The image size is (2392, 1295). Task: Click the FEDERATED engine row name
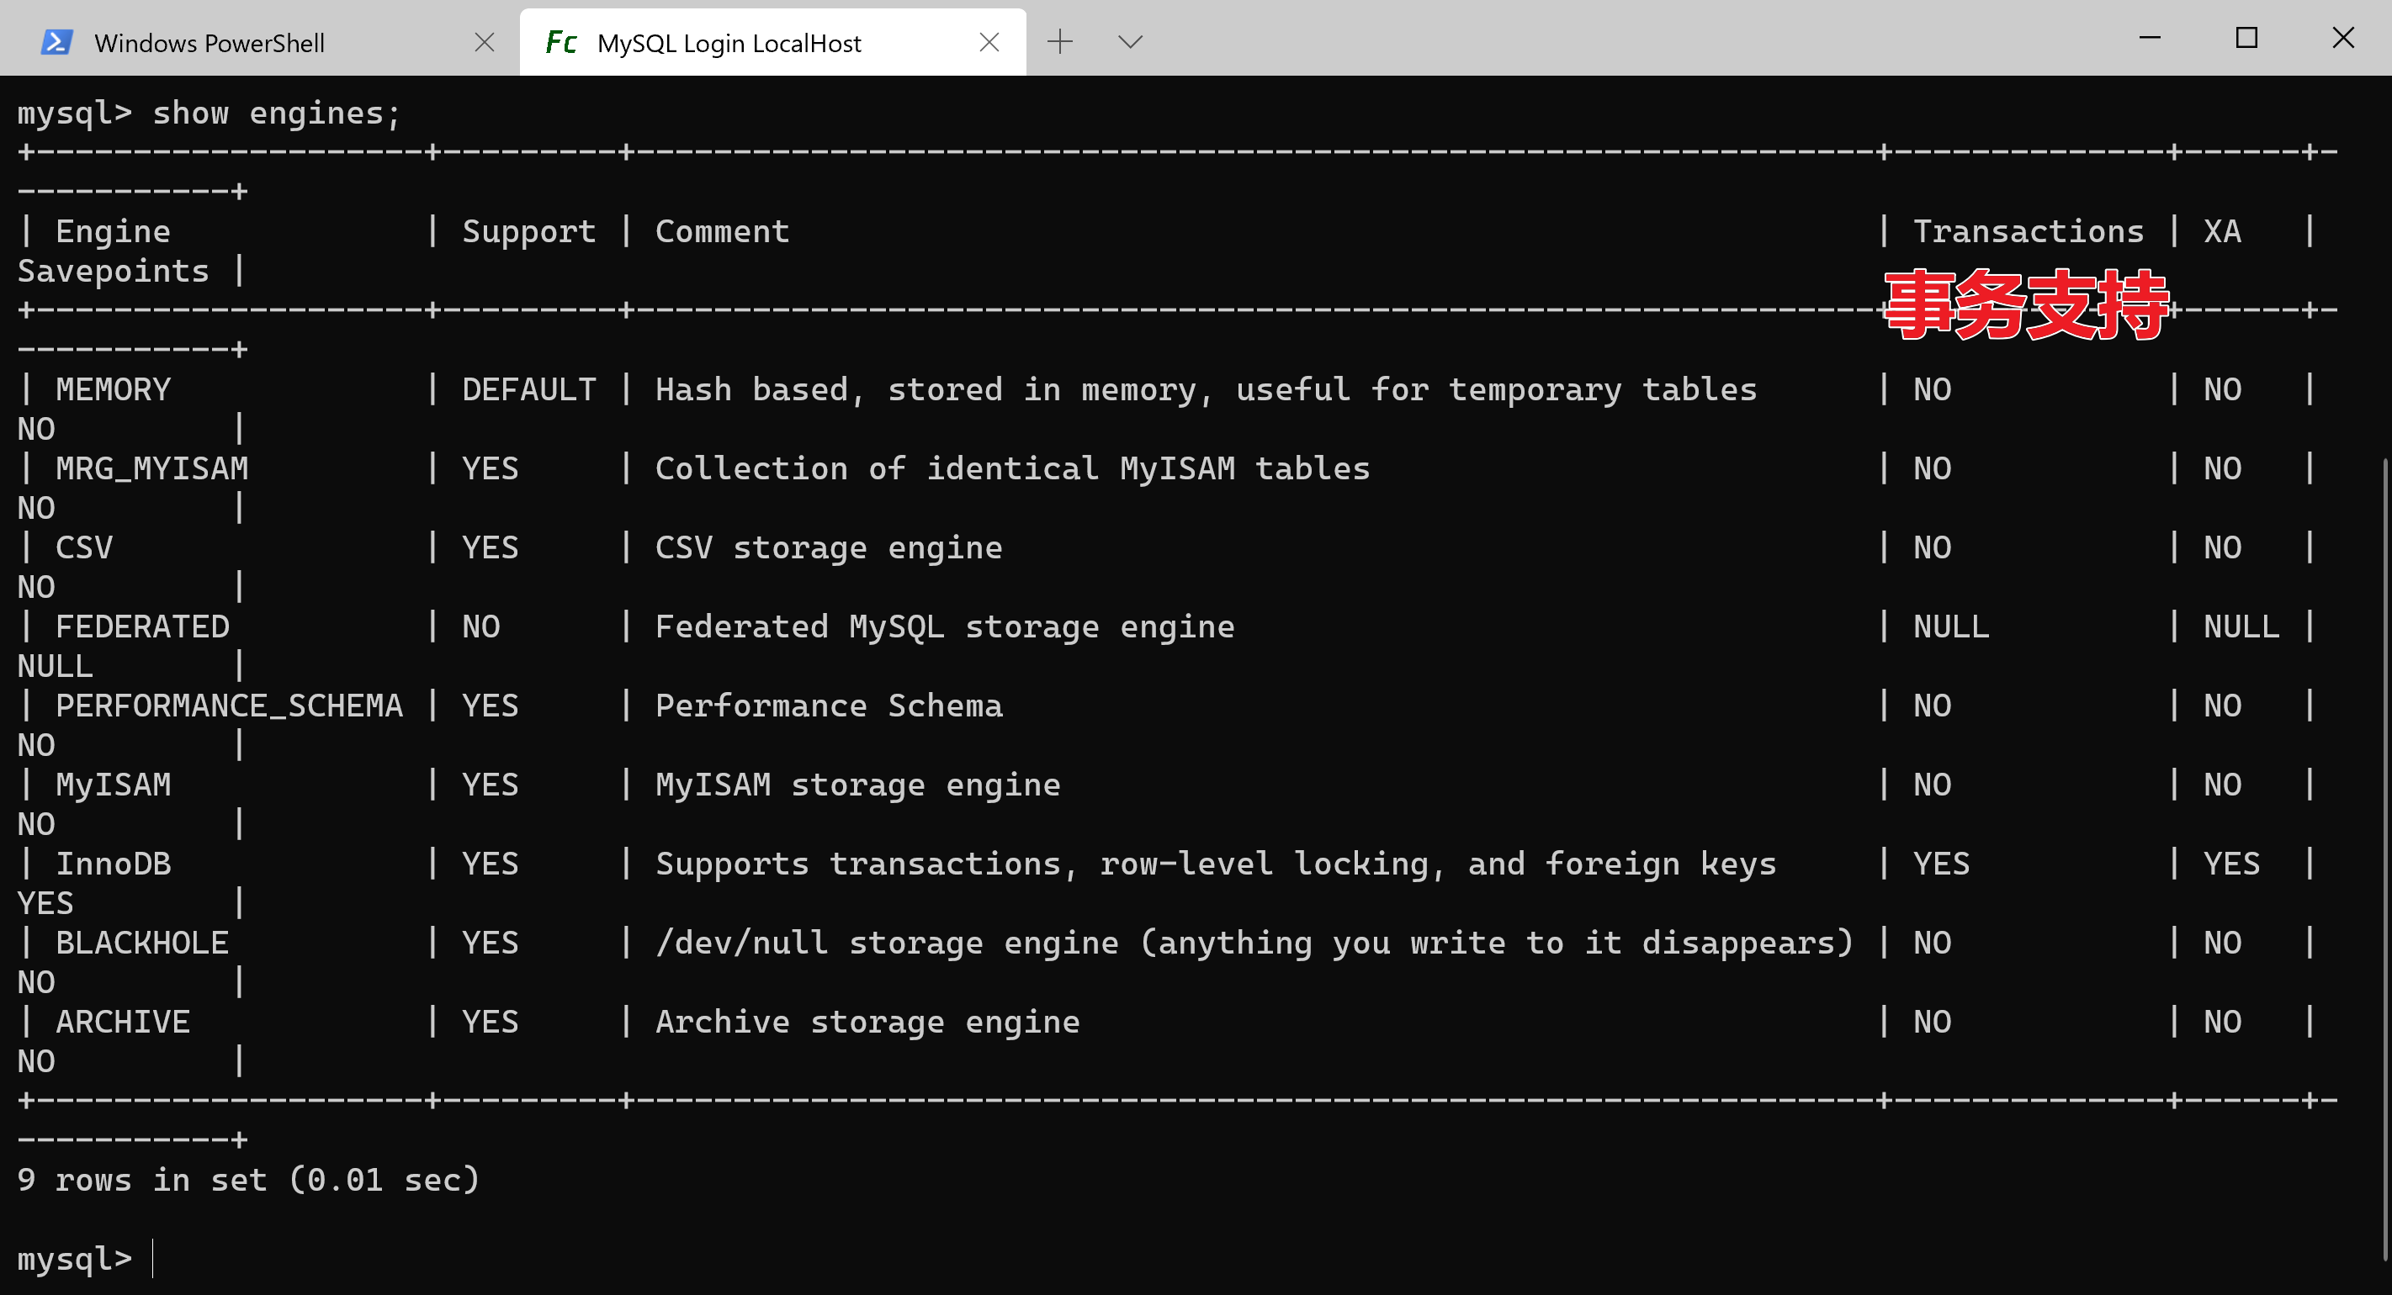(x=142, y=627)
